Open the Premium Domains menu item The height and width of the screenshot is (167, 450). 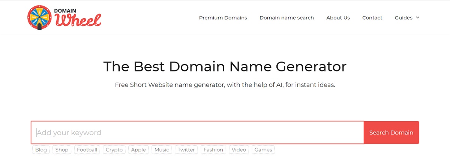tap(223, 18)
